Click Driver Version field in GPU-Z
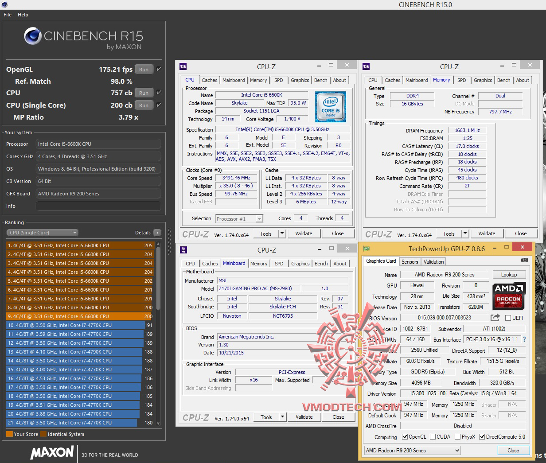 coord(463,393)
